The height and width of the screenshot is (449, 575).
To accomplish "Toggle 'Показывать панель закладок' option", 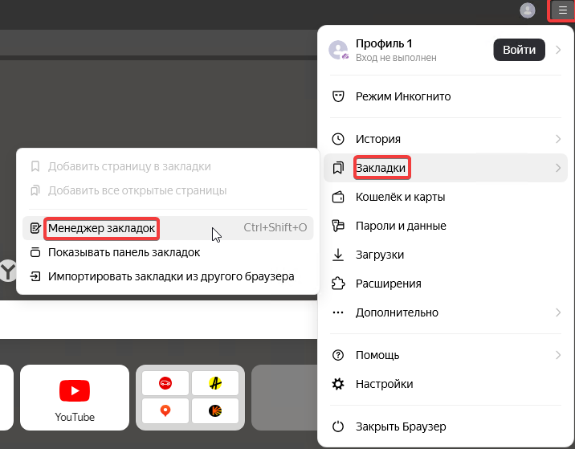I will coord(124,252).
